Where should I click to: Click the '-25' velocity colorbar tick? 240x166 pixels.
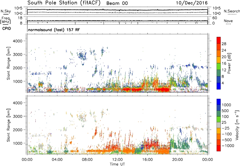pyautogui.click(x=226, y=128)
